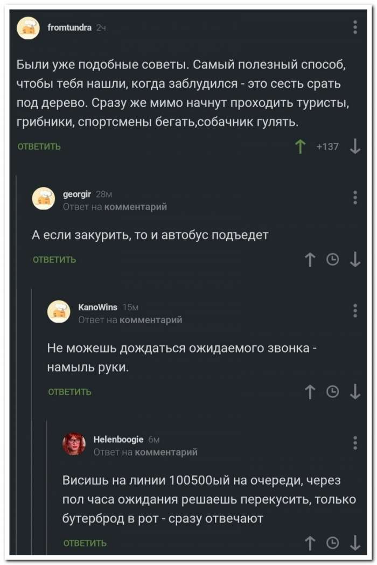This screenshot has height=565, width=377.
Task: Downvote Helenboogie's comment
Action: pos(355,543)
